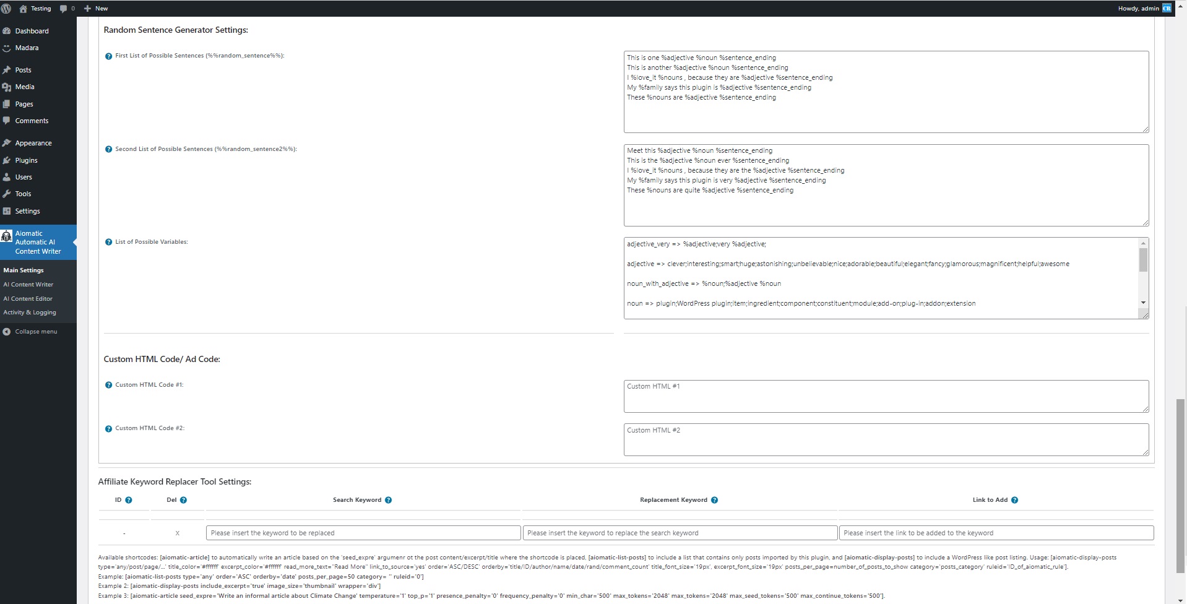This screenshot has height=604, width=1187.
Task: Open Appearance via the paintbrush icon
Action: (7, 143)
